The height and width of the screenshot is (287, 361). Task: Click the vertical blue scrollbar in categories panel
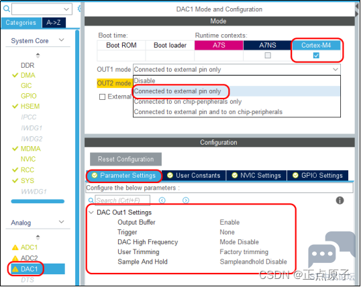tap(77, 158)
